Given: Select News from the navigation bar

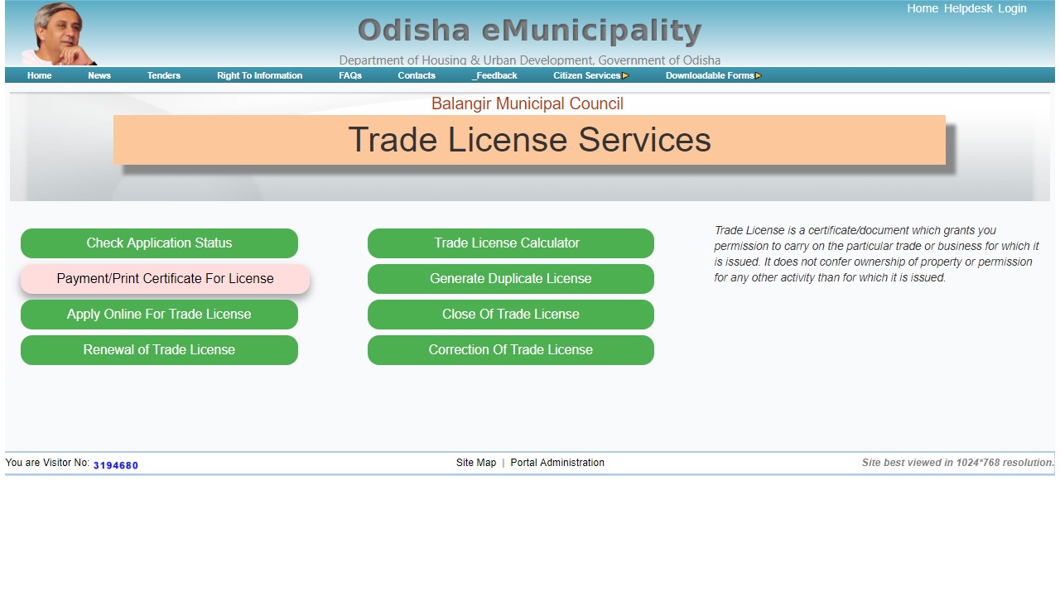Looking at the screenshot, I should tap(99, 75).
